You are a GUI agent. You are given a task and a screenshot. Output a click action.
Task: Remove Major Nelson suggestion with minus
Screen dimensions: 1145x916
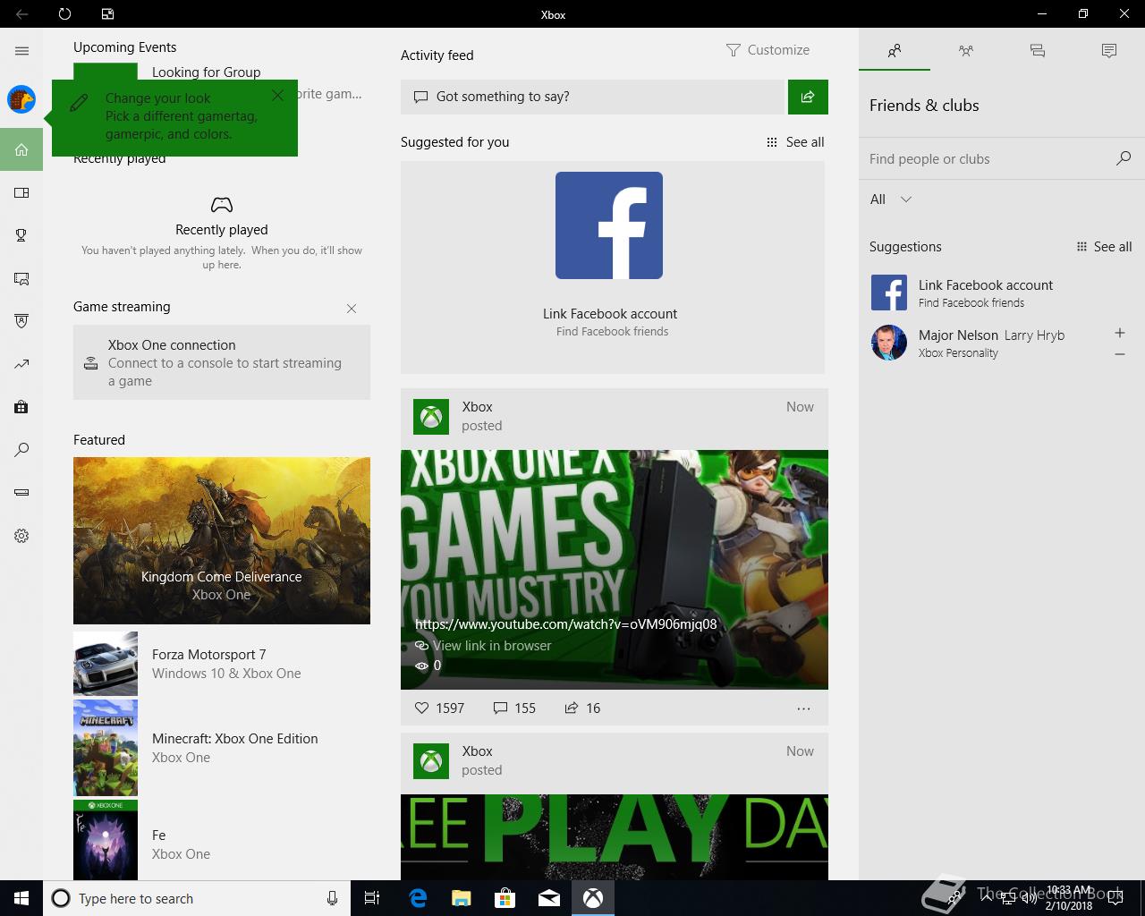coord(1120,354)
